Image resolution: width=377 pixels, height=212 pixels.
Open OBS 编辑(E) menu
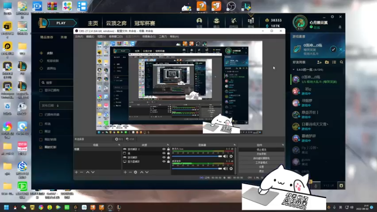click(x=90, y=37)
